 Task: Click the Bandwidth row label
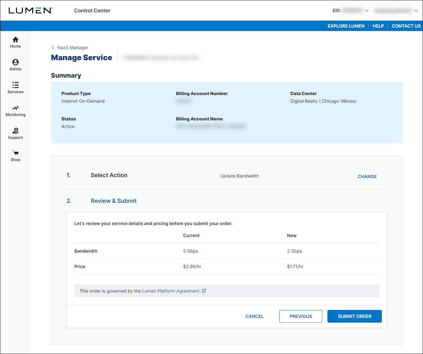86,251
